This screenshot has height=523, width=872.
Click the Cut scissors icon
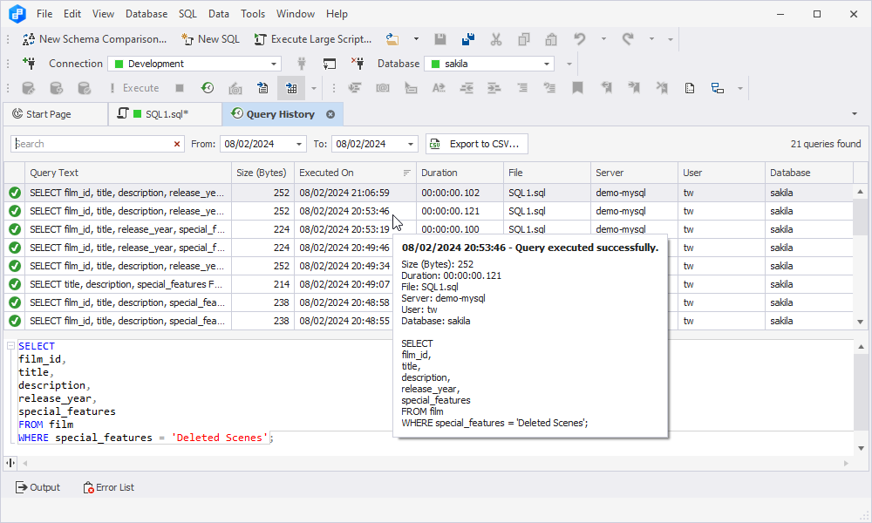(496, 39)
